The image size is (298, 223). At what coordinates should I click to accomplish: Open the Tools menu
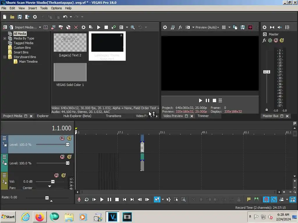click(x=44, y=8)
